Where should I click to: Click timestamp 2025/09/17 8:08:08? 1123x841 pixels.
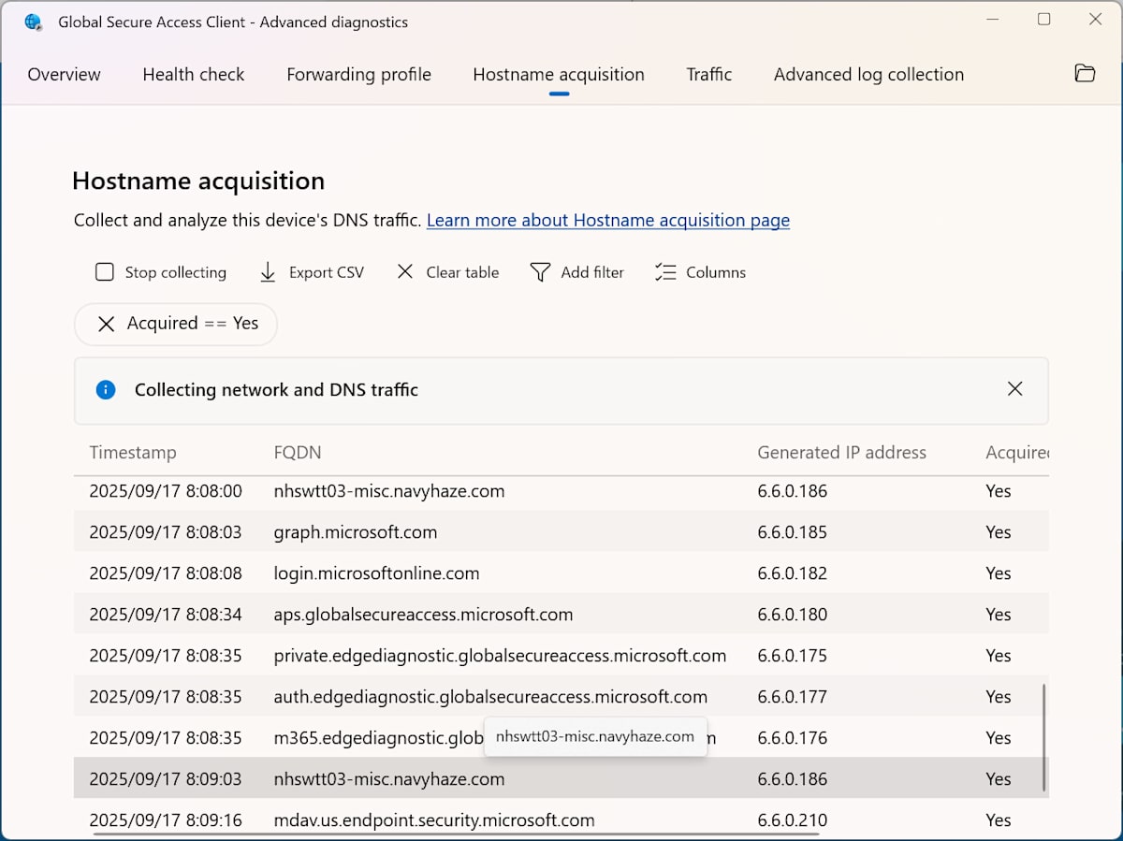click(x=166, y=573)
